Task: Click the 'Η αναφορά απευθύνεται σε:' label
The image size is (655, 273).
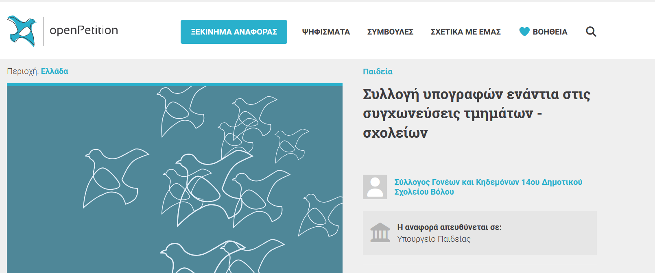Action: pos(449,227)
